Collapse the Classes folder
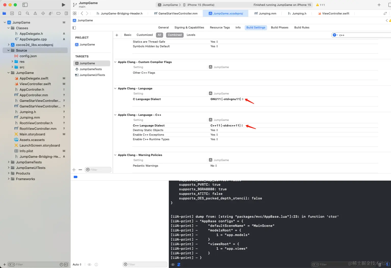Image resolution: width=391 pixels, height=268 pixels. (x=8, y=28)
